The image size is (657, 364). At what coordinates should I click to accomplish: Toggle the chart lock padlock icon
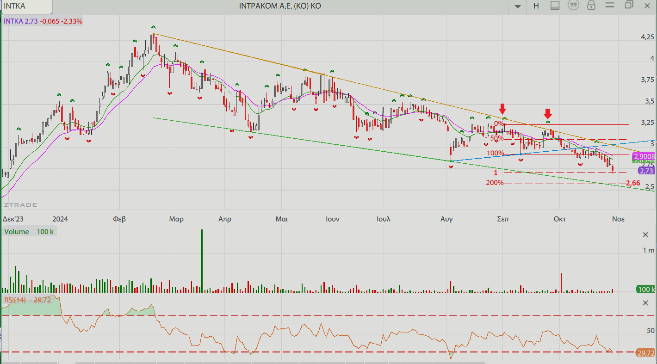[591, 6]
